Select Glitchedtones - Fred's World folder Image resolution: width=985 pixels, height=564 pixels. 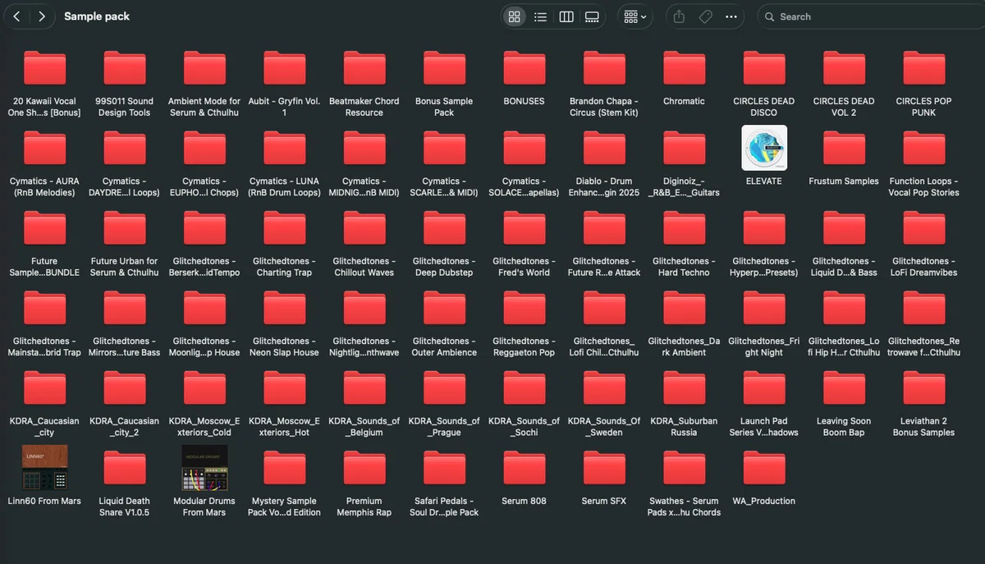click(x=524, y=229)
